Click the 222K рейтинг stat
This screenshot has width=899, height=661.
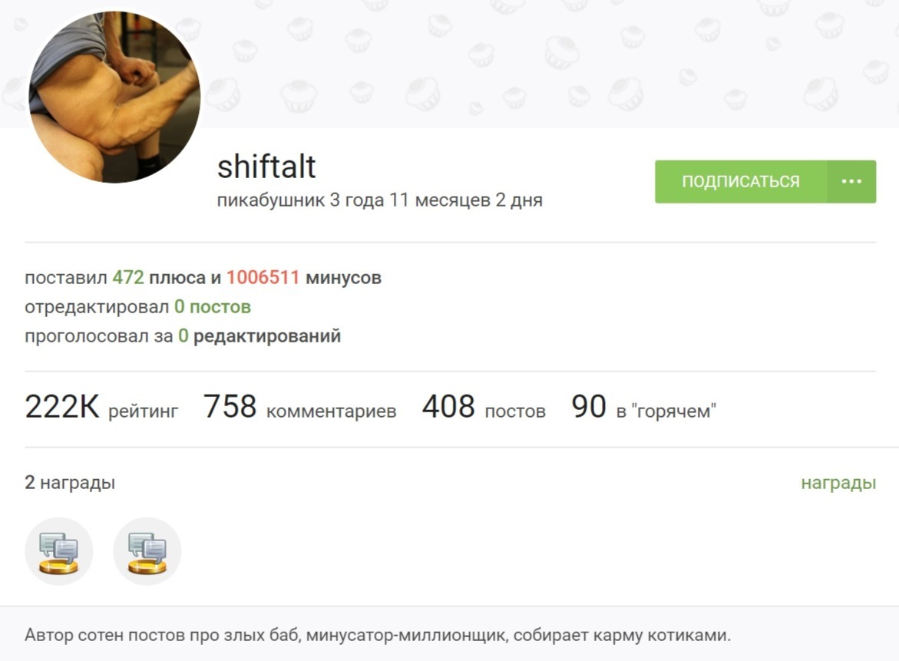click(101, 407)
